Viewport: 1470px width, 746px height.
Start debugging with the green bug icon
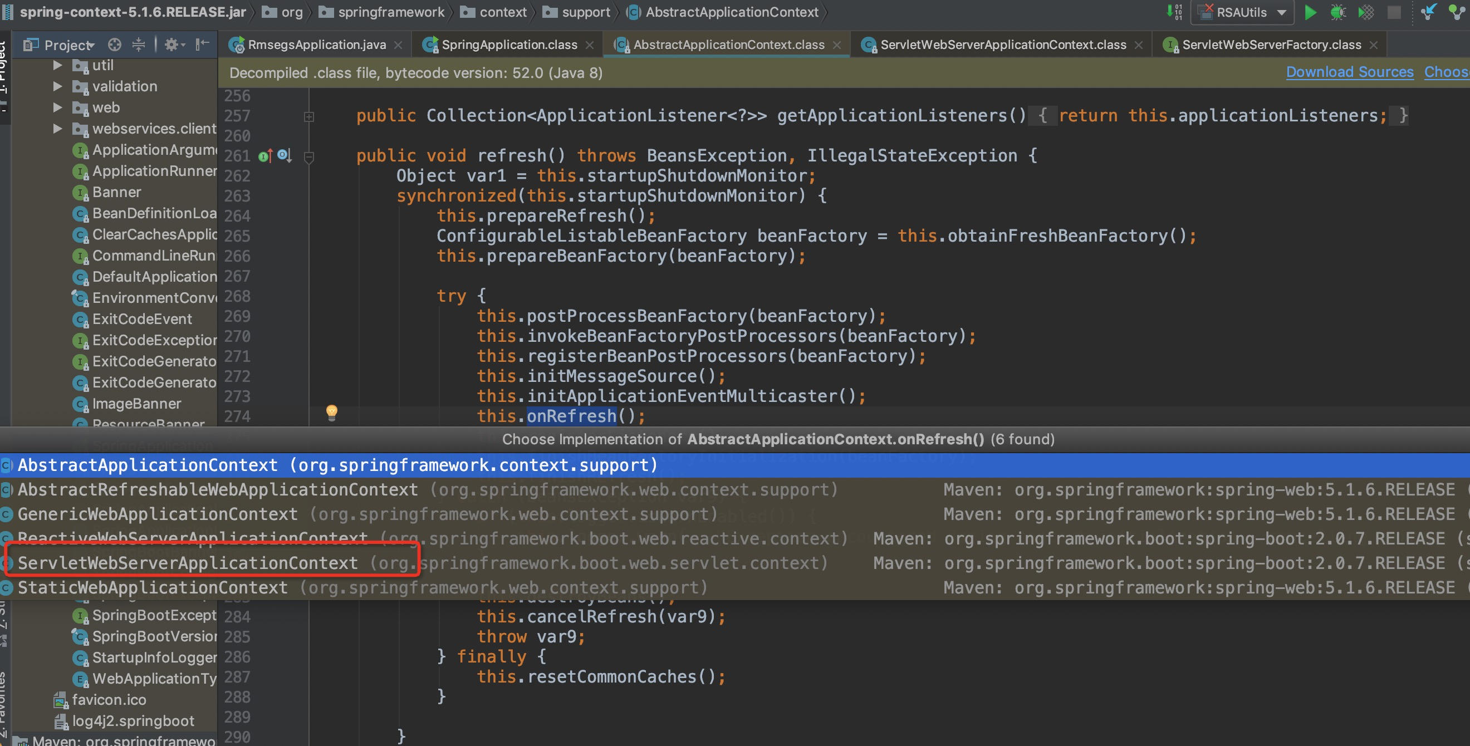coord(1337,13)
